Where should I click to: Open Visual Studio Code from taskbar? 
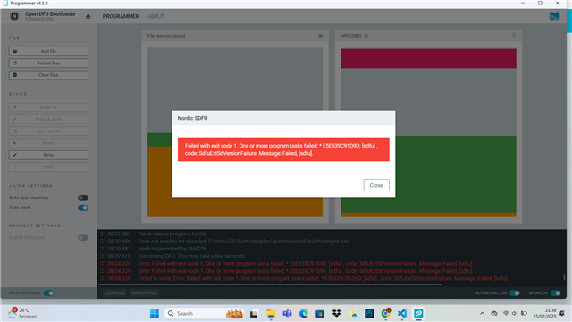coord(402,313)
